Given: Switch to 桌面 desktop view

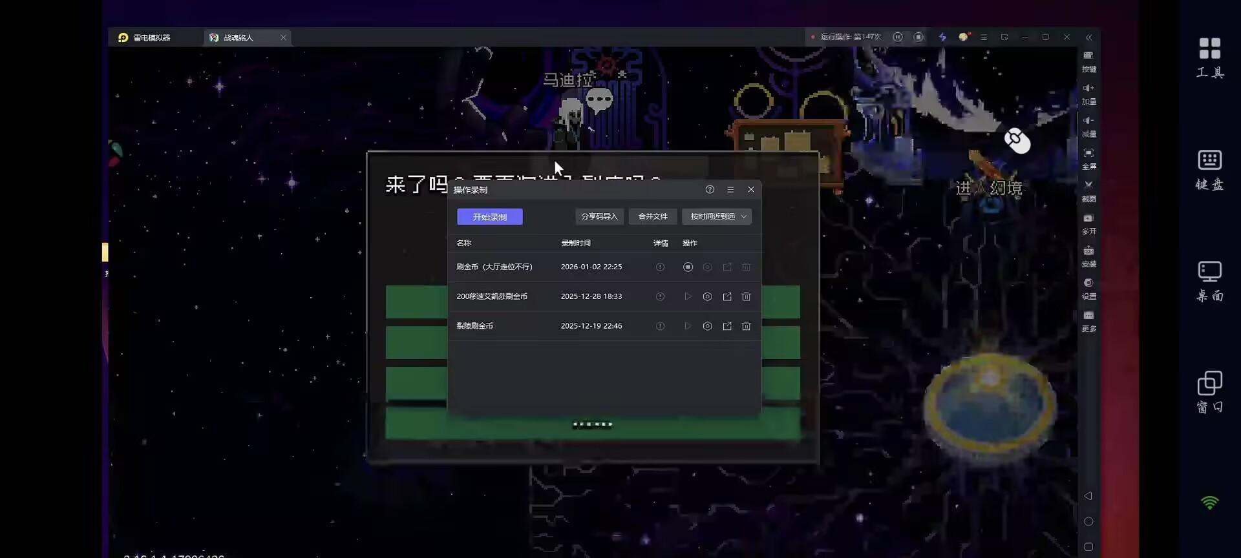Looking at the screenshot, I should pyautogui.click(x=1210, y=282).
